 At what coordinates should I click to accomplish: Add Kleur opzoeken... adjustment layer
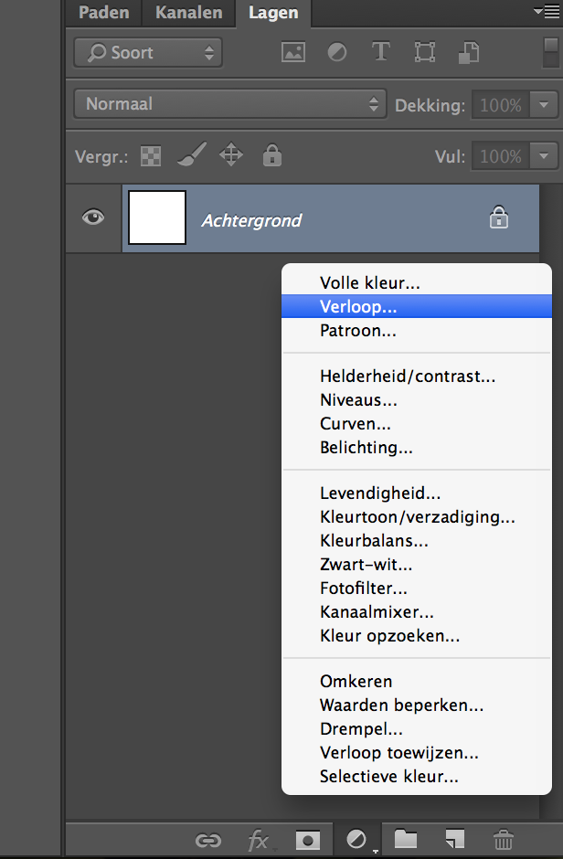[x=416, y=635]
